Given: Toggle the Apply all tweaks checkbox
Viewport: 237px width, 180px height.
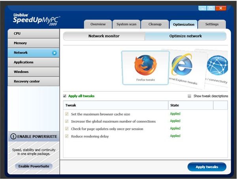Looking at the screenshot, I should (65, 96).
